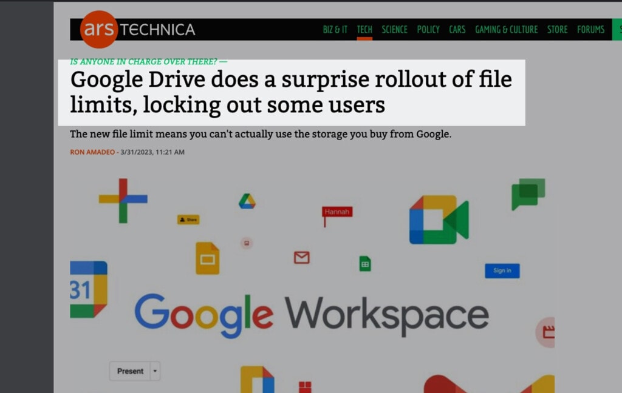Viewport: 622px width, 393px height.
Task: Click the red Hannah flag label
Action: (337, 212)
